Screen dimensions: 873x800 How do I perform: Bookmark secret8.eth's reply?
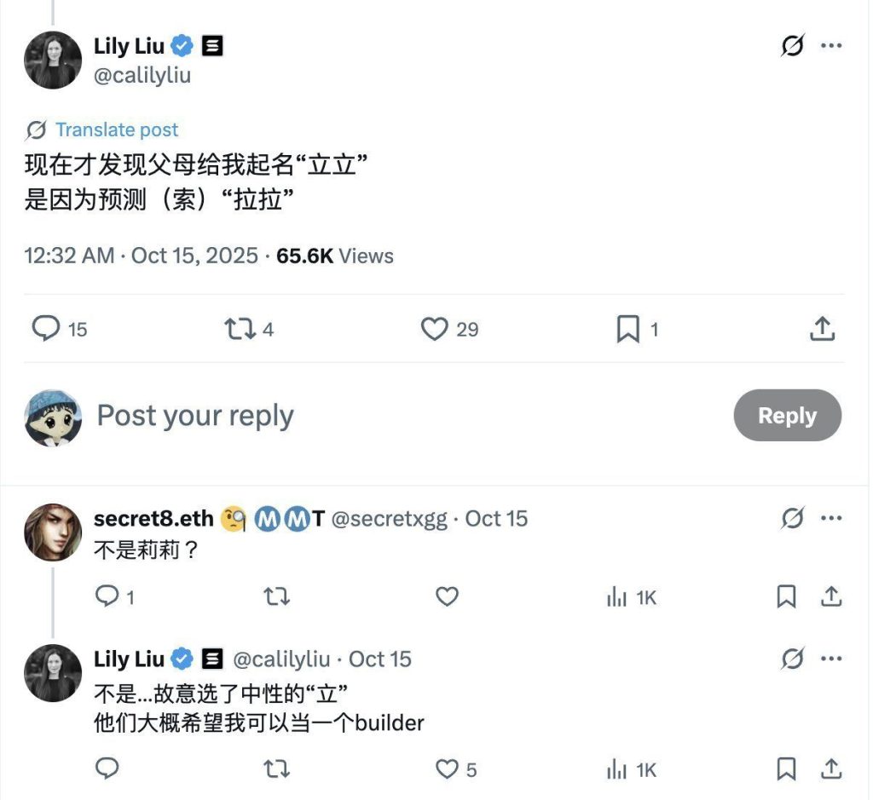tap(786, 597)
